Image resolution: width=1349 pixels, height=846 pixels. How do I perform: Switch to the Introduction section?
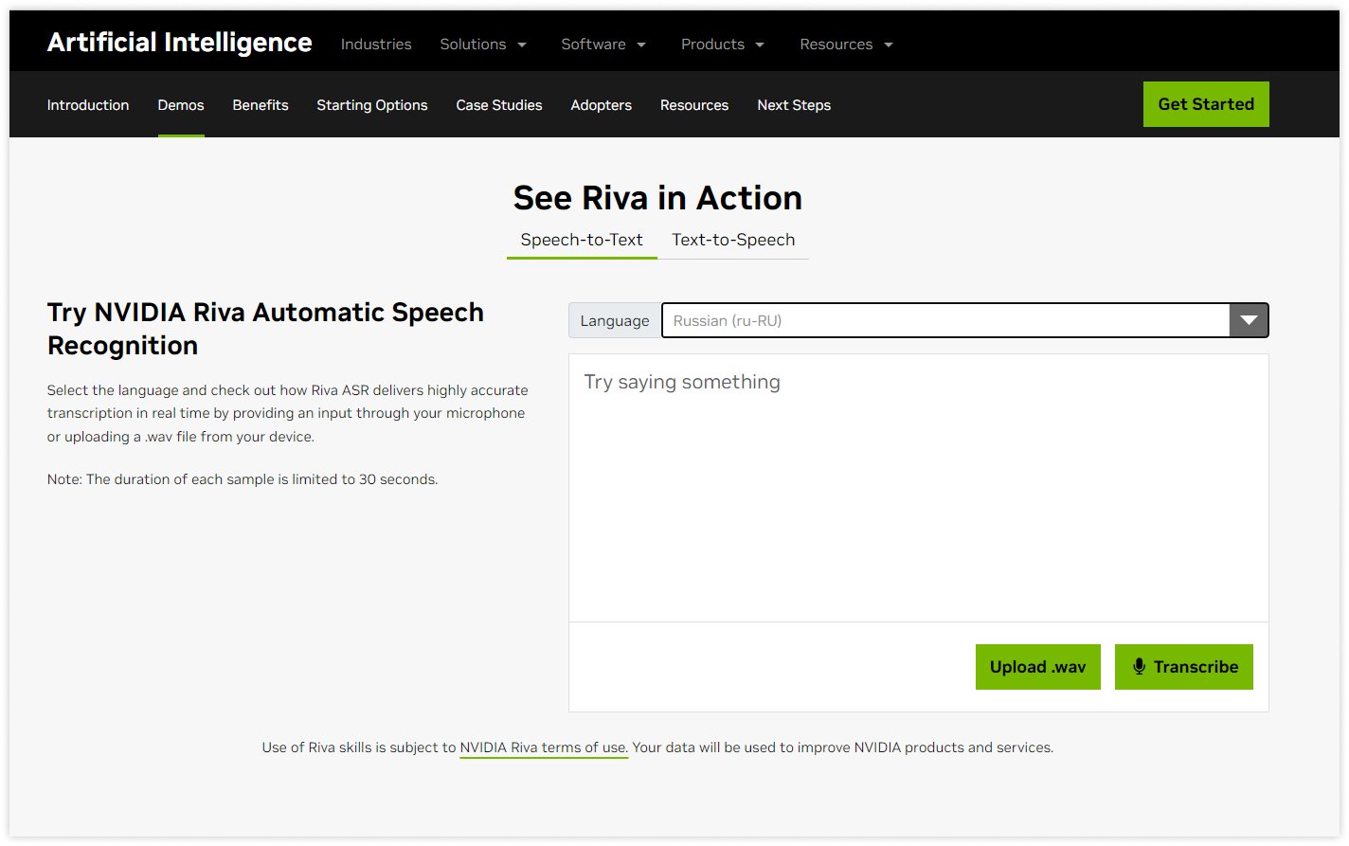[88, 105]
